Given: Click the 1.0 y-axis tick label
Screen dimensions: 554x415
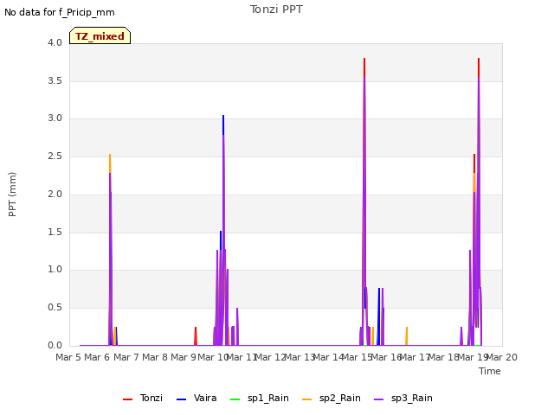Looking at the screenshot, I should tap(55, 270).
